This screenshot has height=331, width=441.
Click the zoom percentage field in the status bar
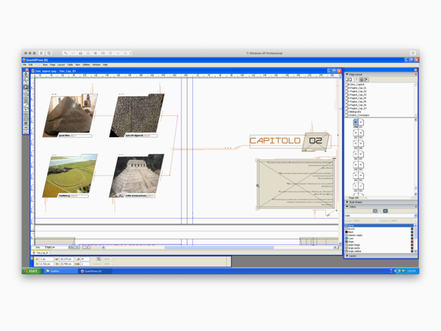click(38, 247)
